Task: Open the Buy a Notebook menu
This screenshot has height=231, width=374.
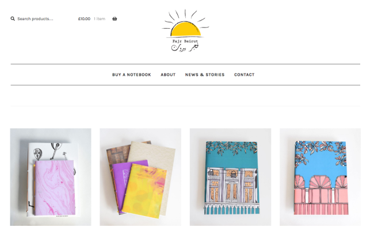Action: click(x=132, y=75)
